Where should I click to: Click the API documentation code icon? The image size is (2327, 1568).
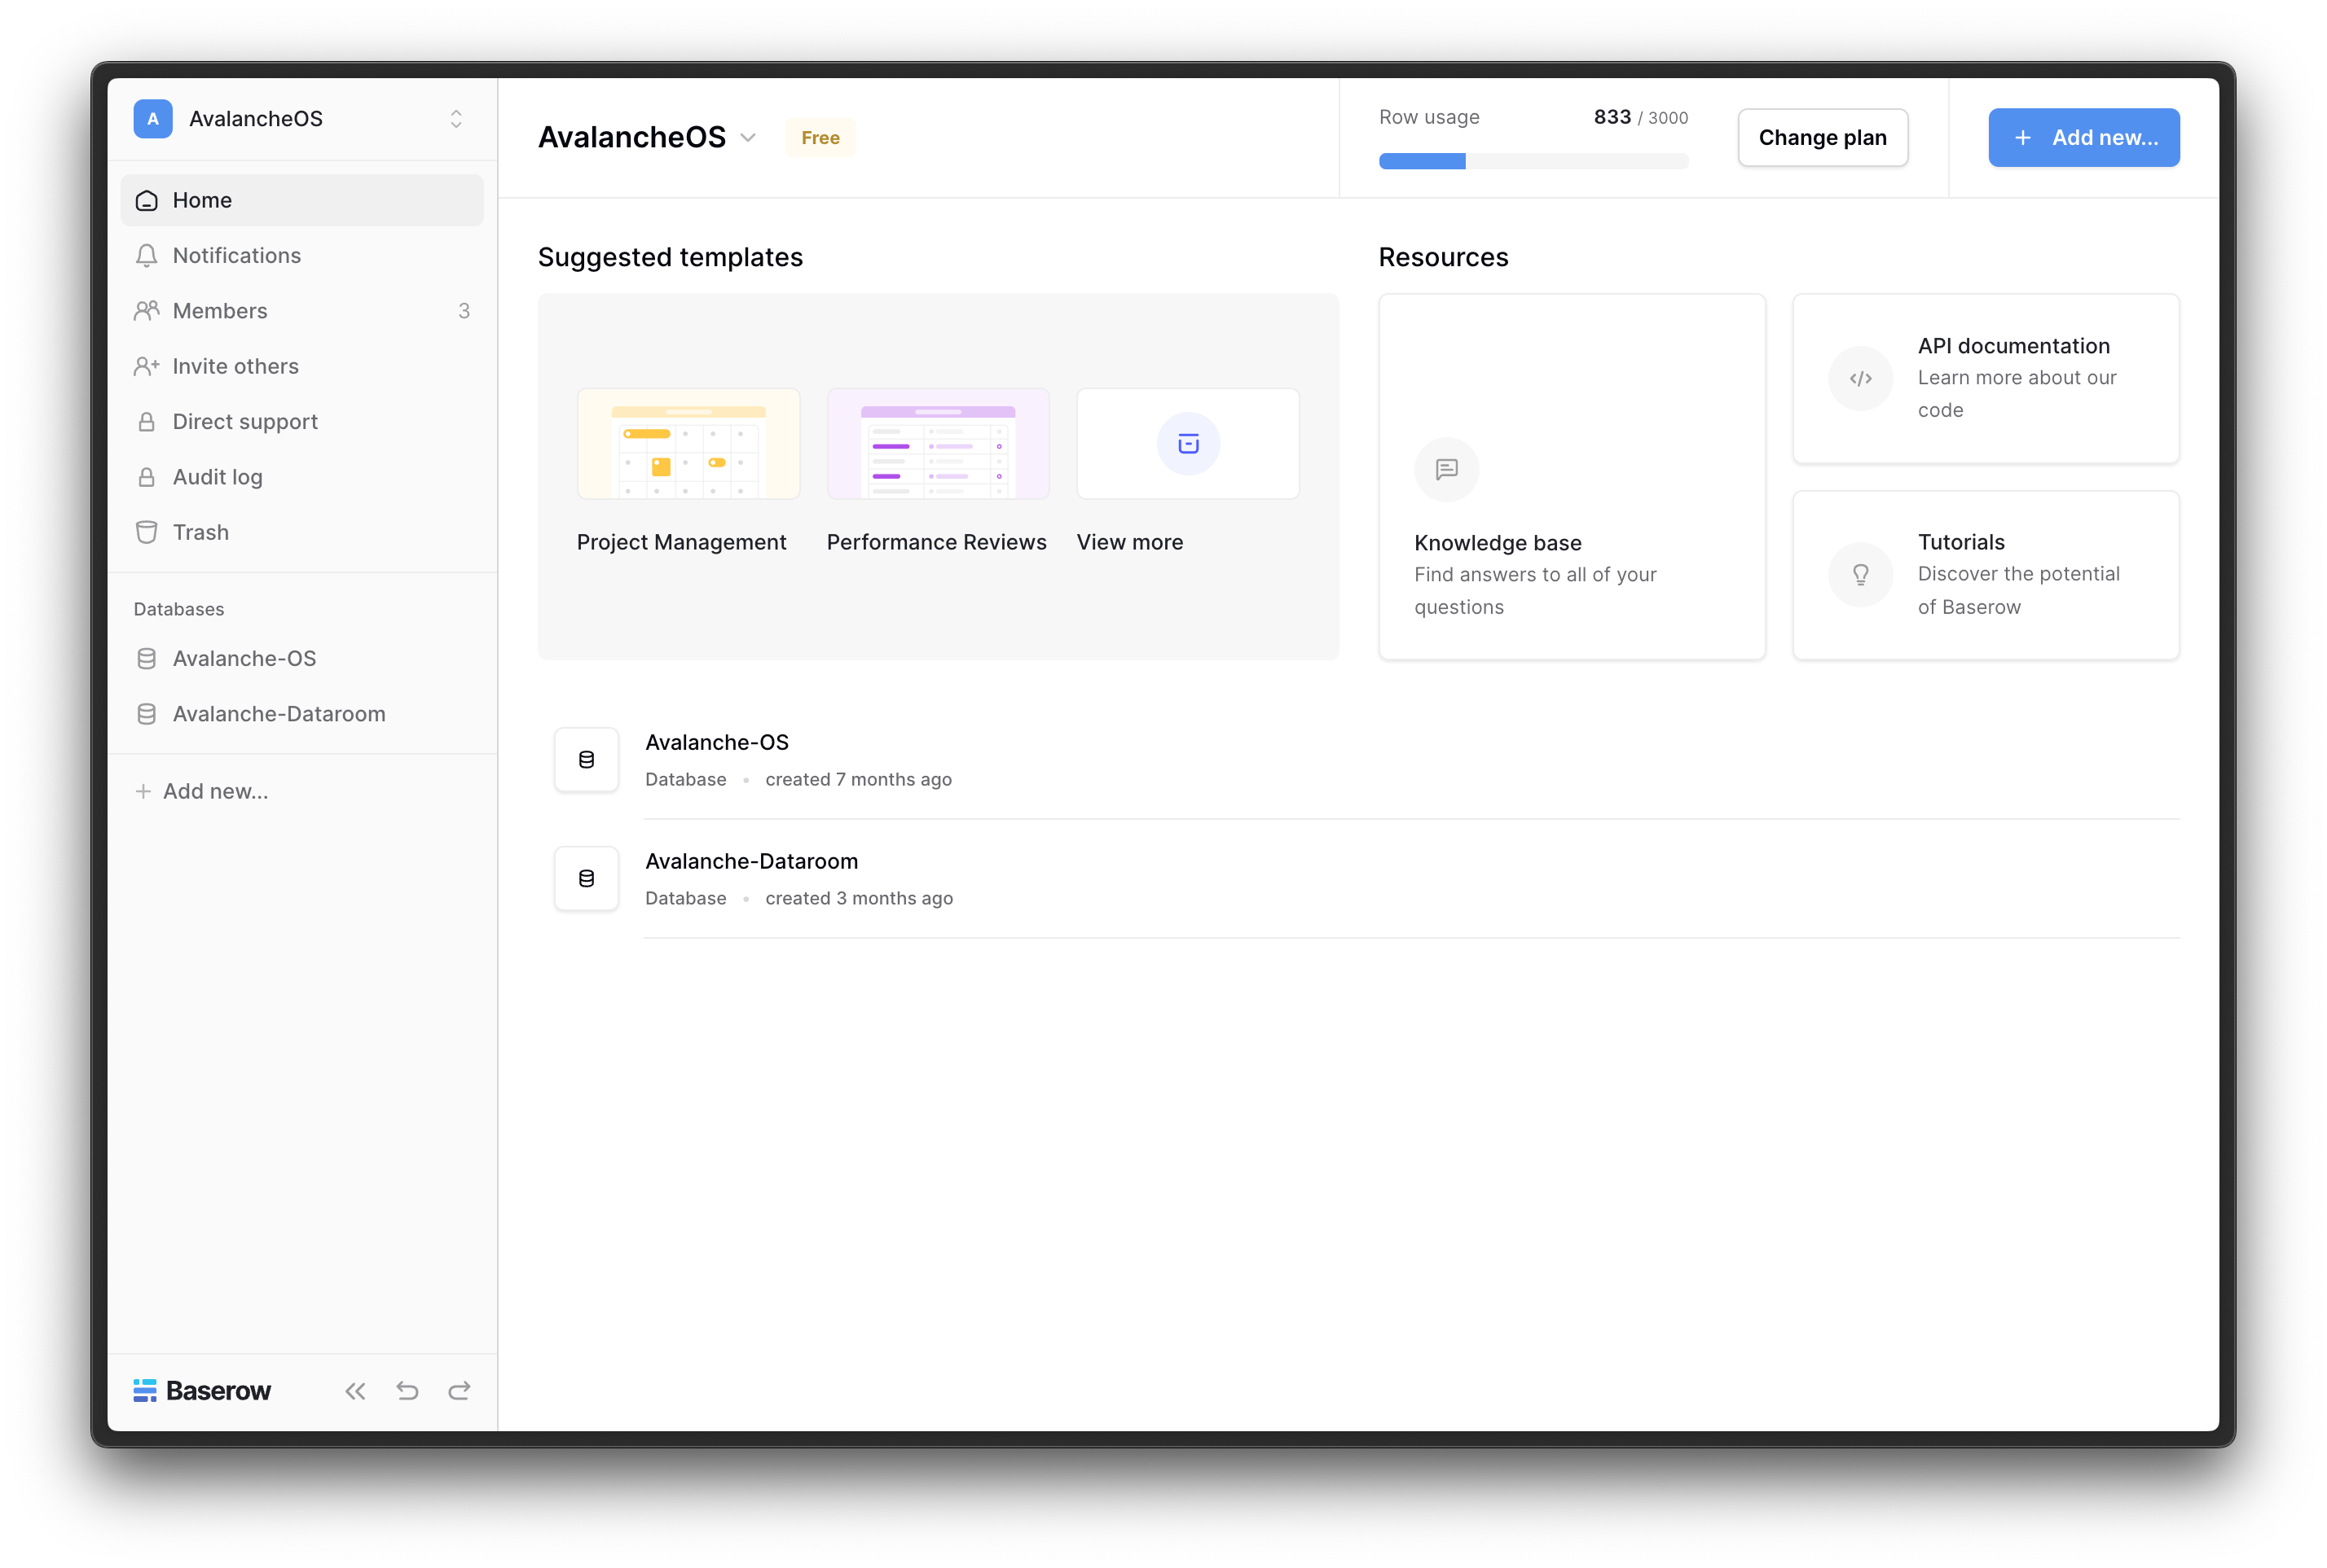tap(1859, 378)
